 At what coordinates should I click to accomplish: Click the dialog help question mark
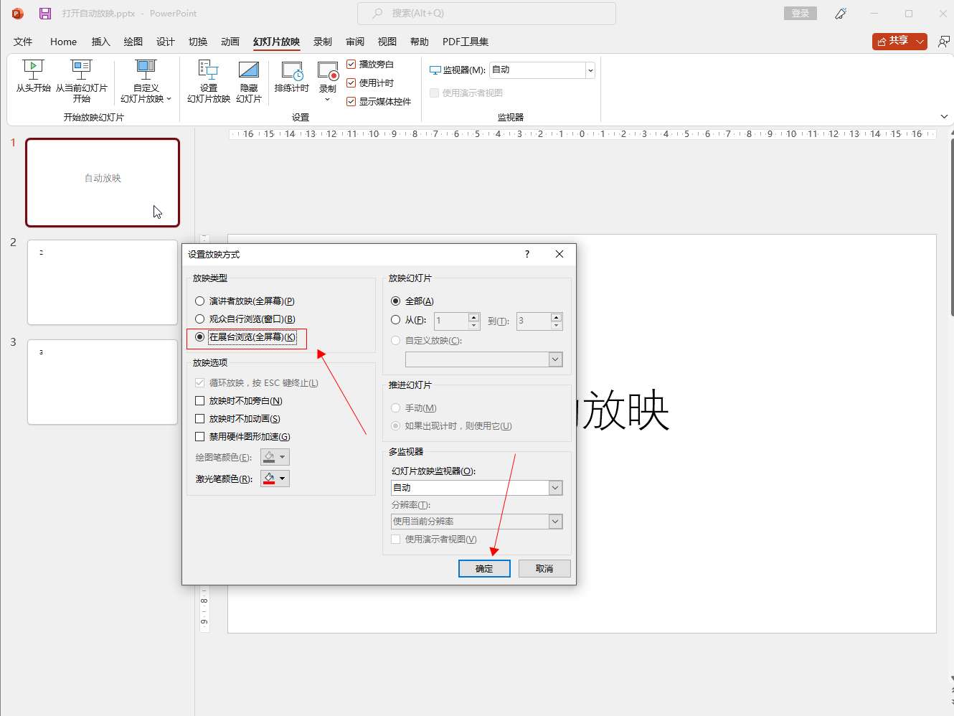click(527, 254)
